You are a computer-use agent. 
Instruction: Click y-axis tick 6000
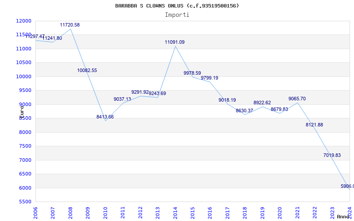(x=25, y=188)
